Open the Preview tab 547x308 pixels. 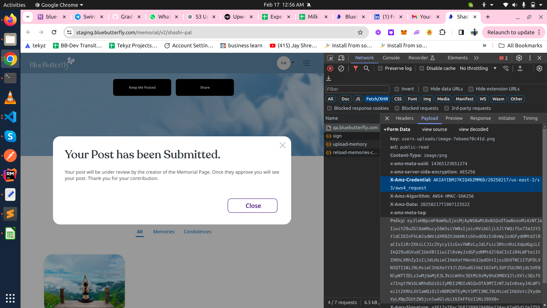(x=454, y=118)
